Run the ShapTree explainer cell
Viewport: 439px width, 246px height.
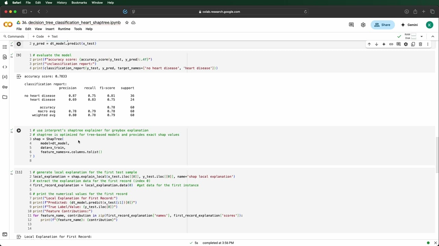coord(19,131)
